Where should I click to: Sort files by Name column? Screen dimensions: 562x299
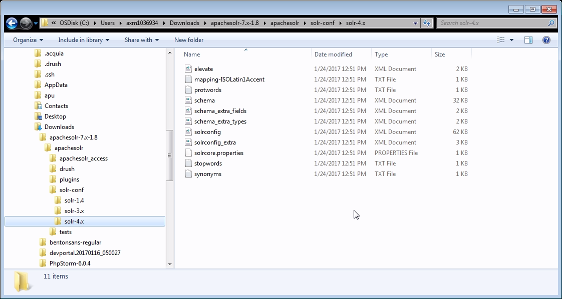coord(192,54)
